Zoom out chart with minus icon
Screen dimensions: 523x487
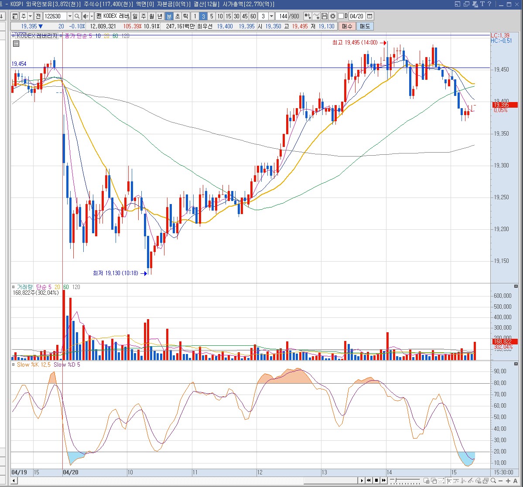(x=500, y=480)
